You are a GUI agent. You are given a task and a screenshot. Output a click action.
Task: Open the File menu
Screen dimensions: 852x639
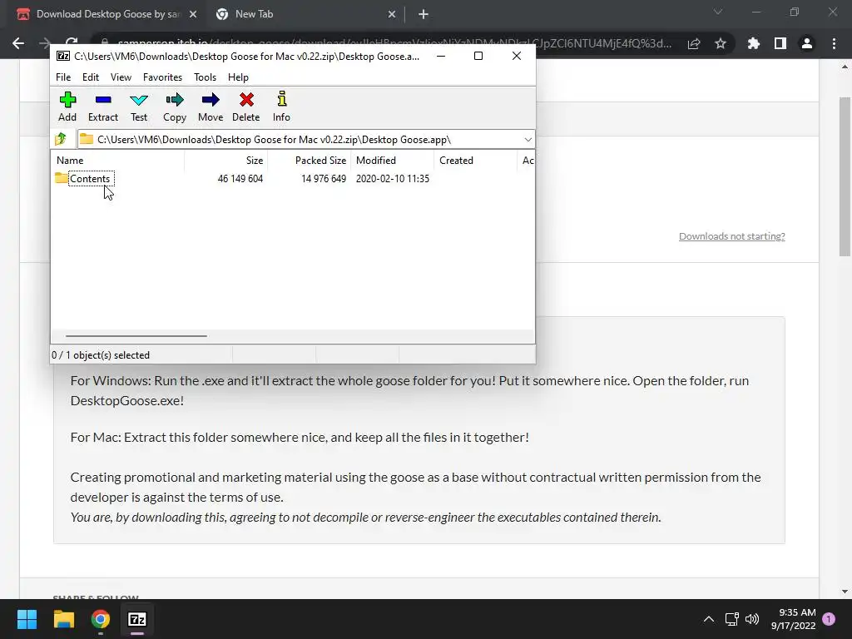pos(63,77)
